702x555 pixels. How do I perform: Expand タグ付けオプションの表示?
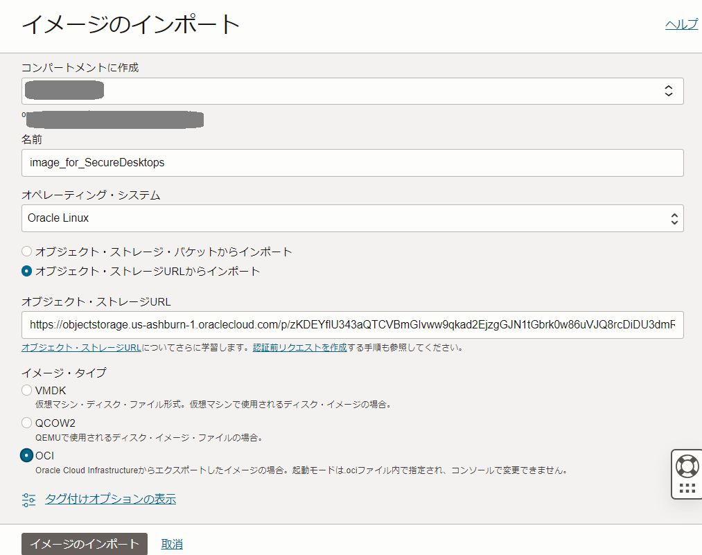[x=109, y=499]
